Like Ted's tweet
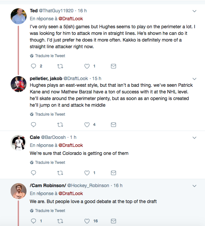Viewport: 205px width, 226px height. pos(87,66)
